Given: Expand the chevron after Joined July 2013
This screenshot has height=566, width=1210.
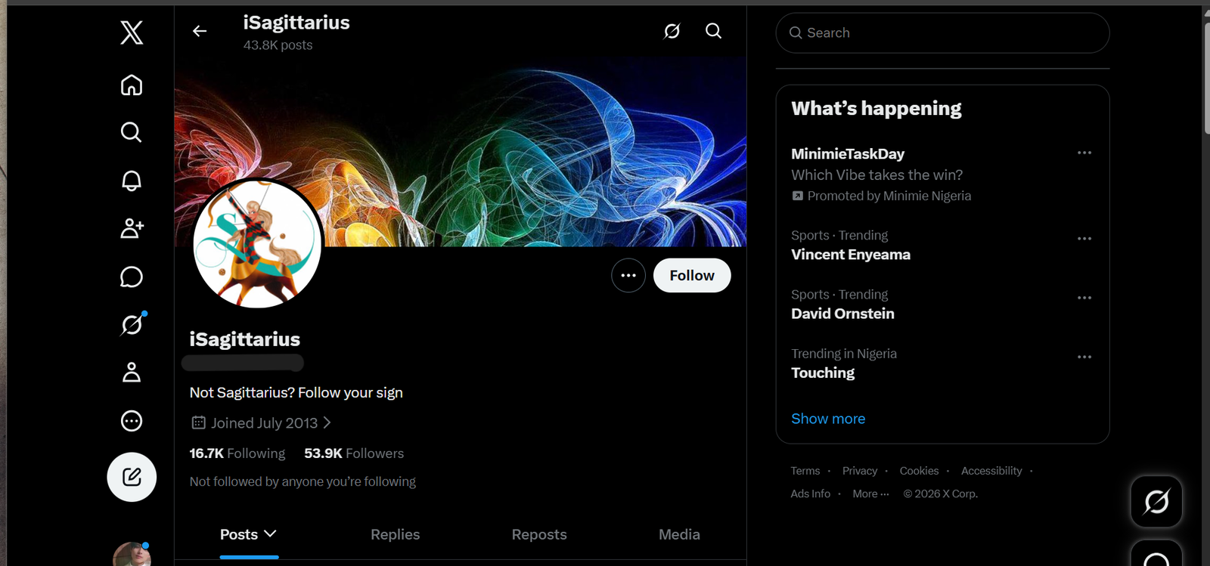Looking at the screenshot, I should (x=327, y=423).
